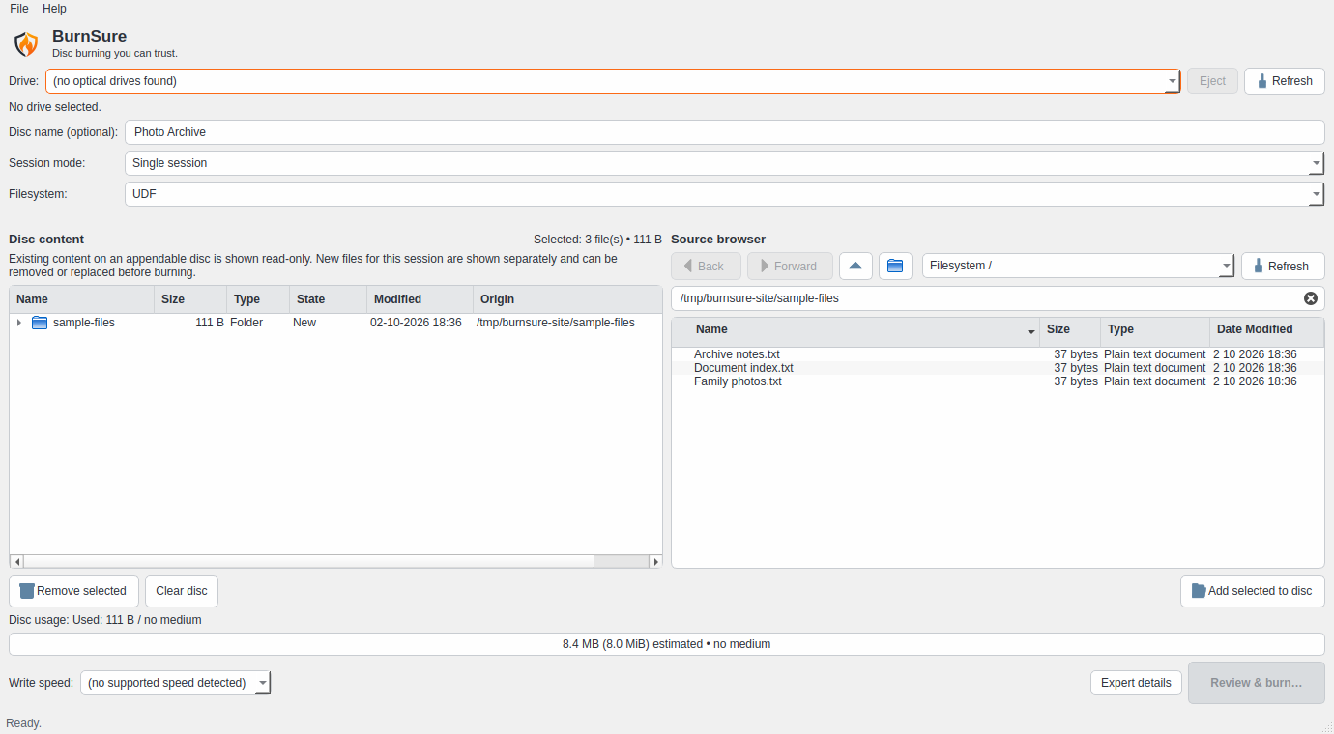The height and width of the screenshot is (734, 1334).
Task: Refresh the optical drive list
Action: pyautogui.click(x=1284, y=81)
